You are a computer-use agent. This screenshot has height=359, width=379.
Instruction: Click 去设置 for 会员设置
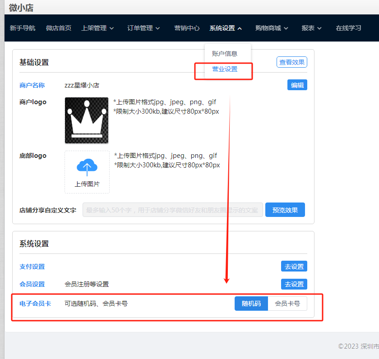[294, 284]
